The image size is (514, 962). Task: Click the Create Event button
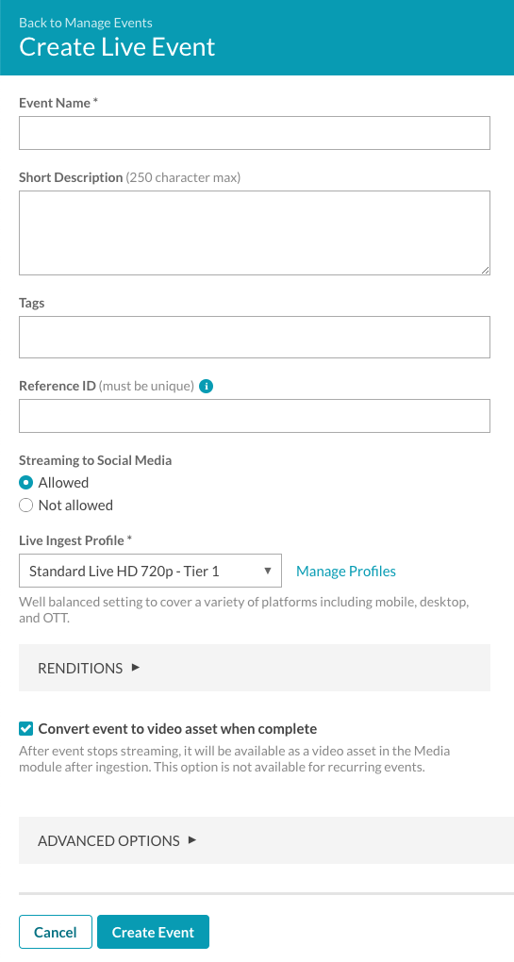pyautogui.click(x=154, y=932)
